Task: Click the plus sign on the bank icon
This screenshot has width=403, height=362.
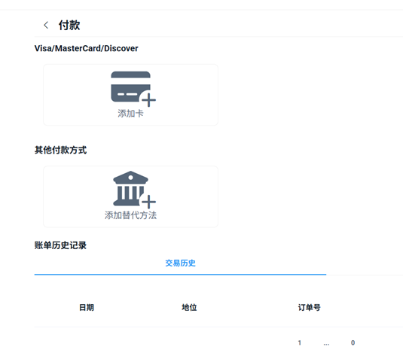Action: [x=149, y=202]
